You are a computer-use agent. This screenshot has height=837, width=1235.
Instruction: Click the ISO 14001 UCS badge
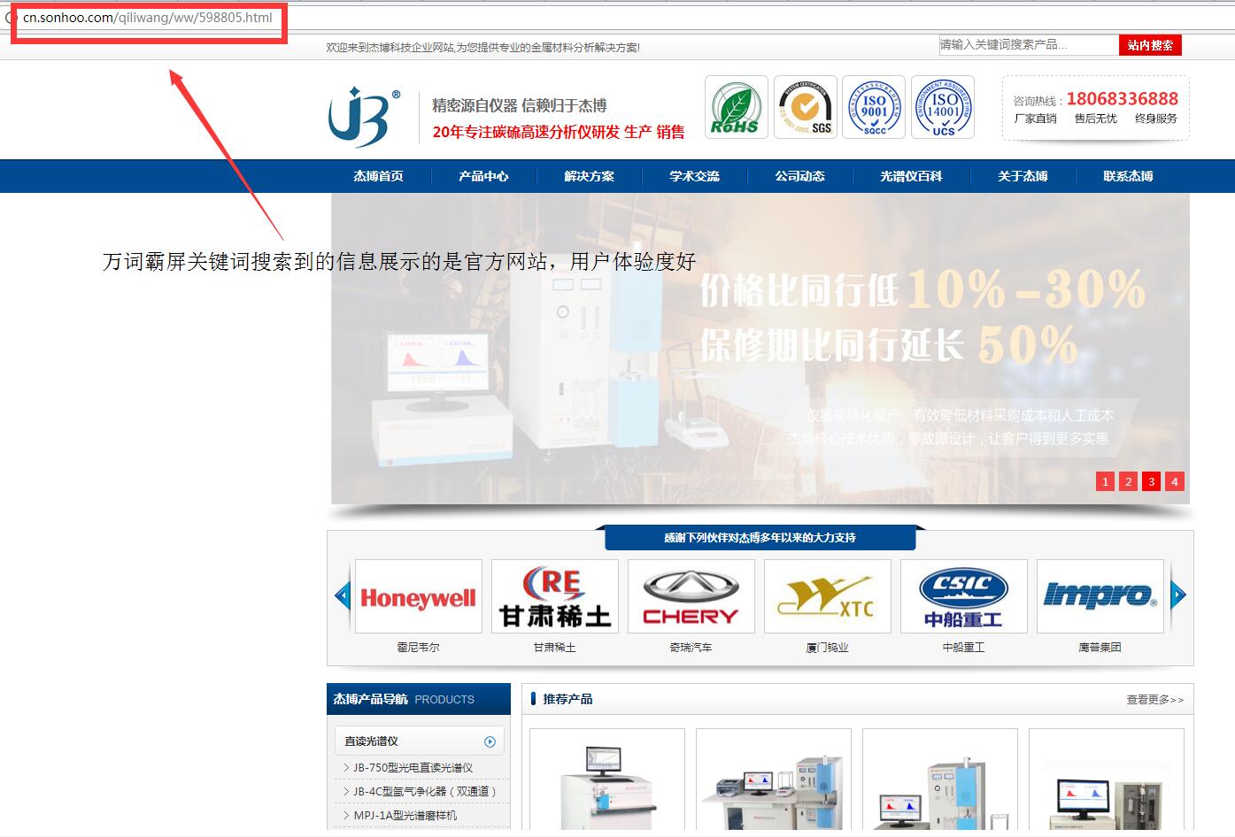[x=943, y=107]
